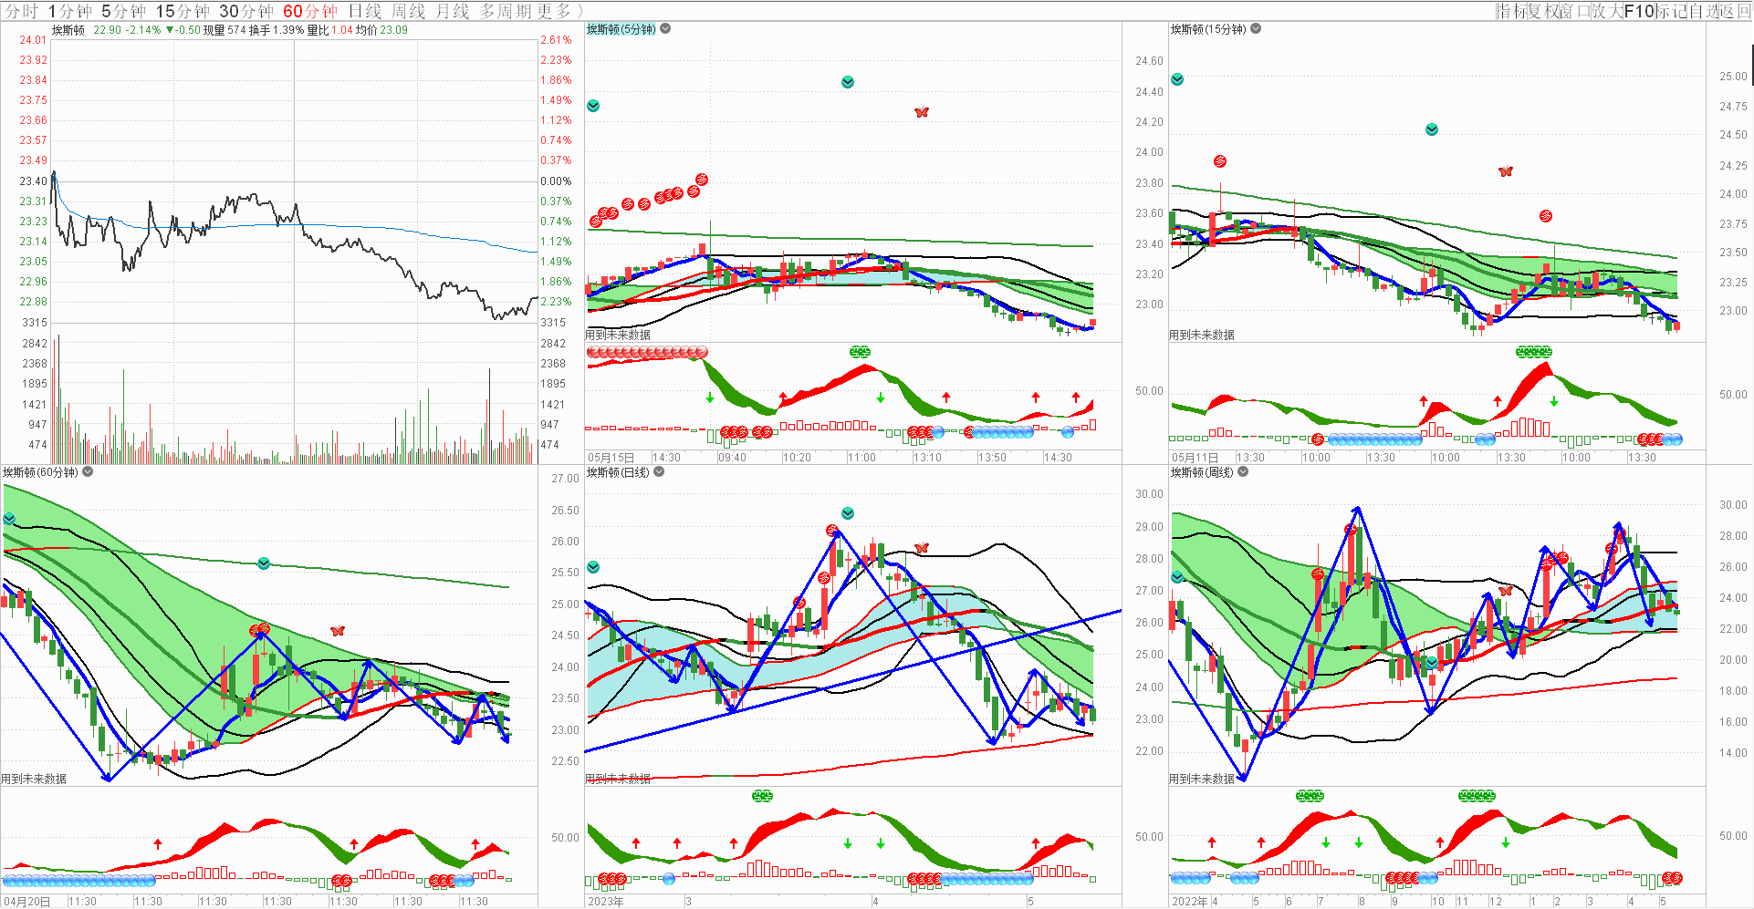The height and width of the screenshot is (909, 1754).
Task: Click teal circle marker at top of 5-minute chart
Action: coord(848,82)
